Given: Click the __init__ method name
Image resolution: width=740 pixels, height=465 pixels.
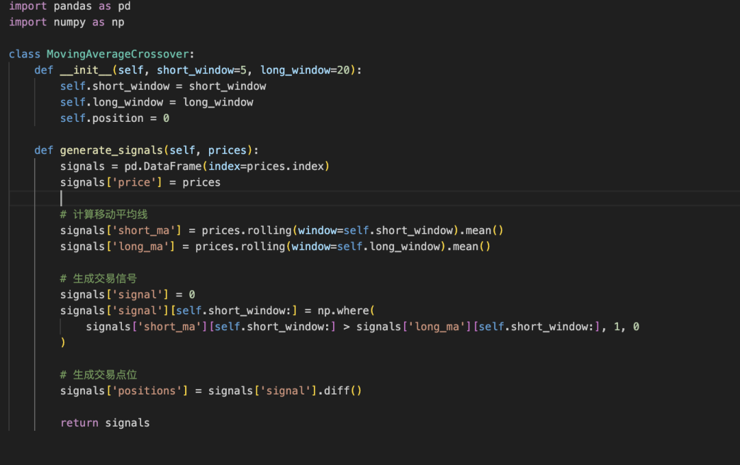Looking at the screenshot, I should click(x=86, y=71).
